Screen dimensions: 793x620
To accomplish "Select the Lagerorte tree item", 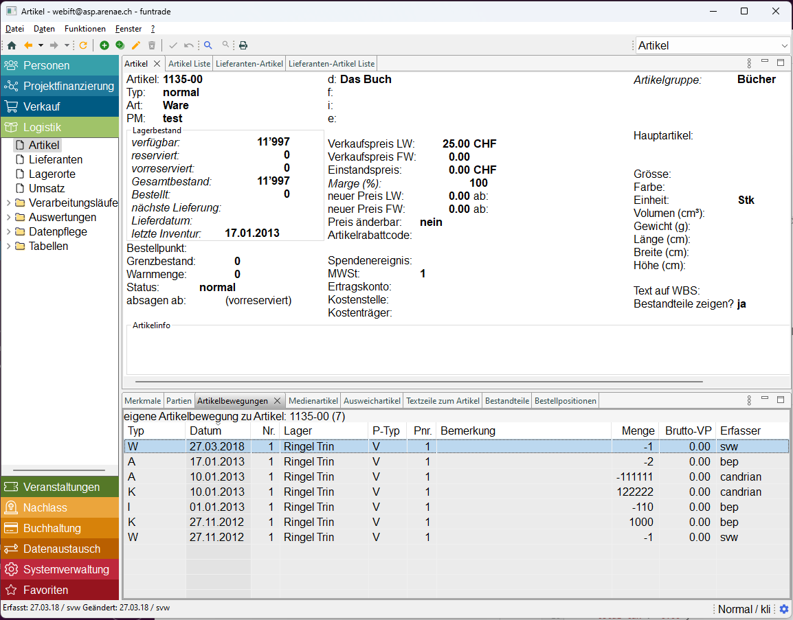I will tap(52, 174).
